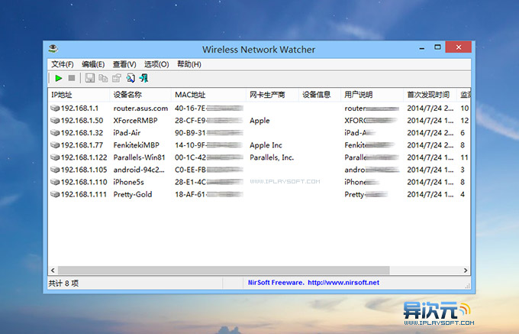Click MAC address starting 18-AF-61
Image resolution: width=519 pixels, height=334 pixels.
coord(209,194)
